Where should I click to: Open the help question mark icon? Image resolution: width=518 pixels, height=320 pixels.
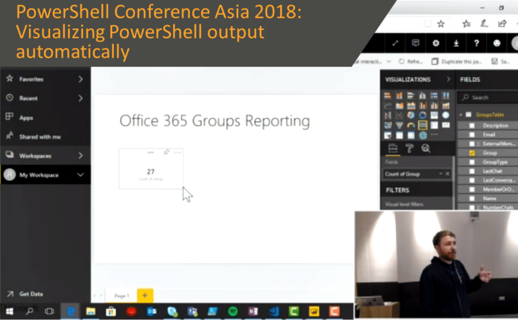click(476, 43)
